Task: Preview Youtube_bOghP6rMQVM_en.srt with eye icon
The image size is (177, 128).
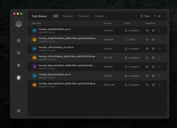Action: 147,31
